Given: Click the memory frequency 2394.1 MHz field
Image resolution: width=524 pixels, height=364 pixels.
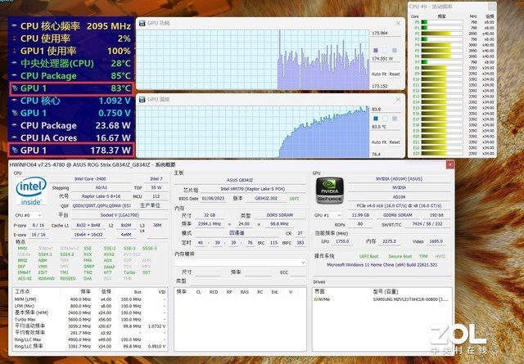Looking at the screenshot, I should (210, 224).
